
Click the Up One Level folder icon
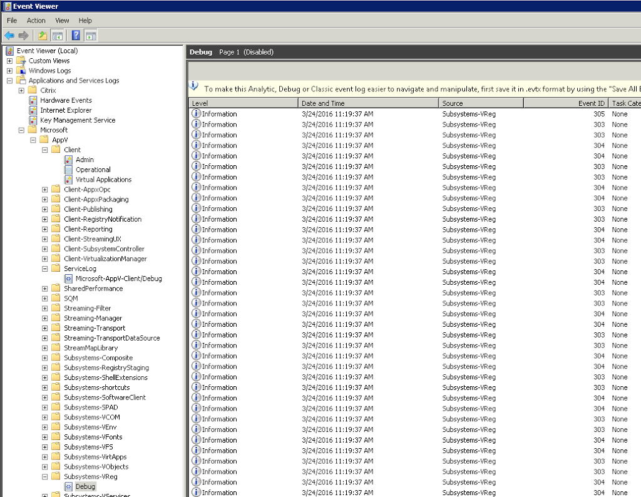(x=43, y=36)
